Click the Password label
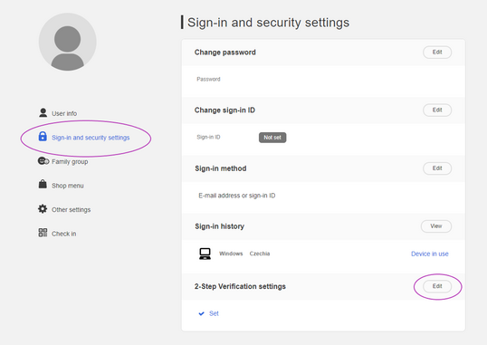The width and height of the screenshot is (487, 345). pos(208,80)
